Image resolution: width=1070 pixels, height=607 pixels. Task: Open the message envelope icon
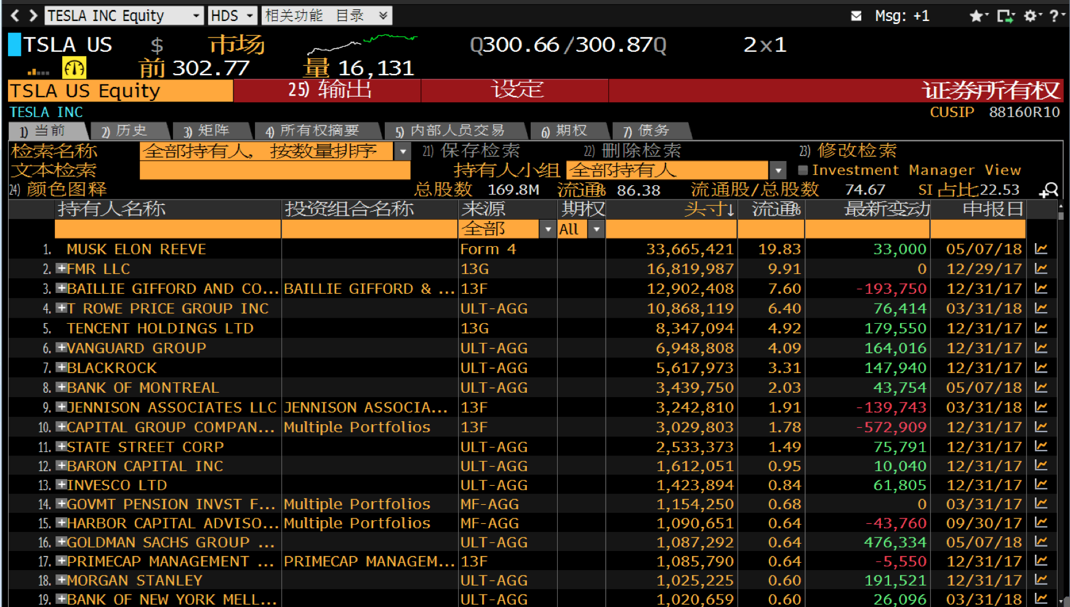[856, 16]
